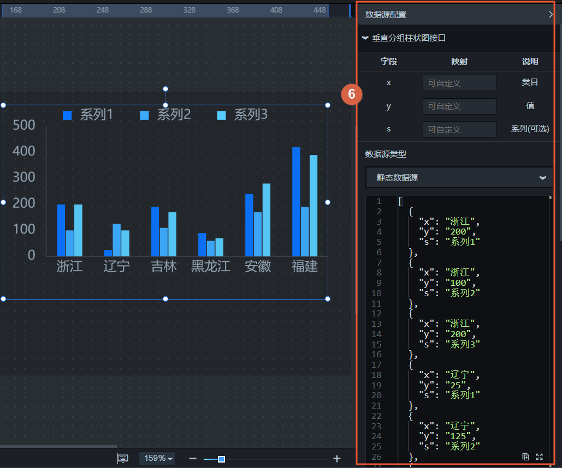Click the plus zoom-in icon
The height and width of the screenshot is (468, 562).
click(x=336, y=459)
